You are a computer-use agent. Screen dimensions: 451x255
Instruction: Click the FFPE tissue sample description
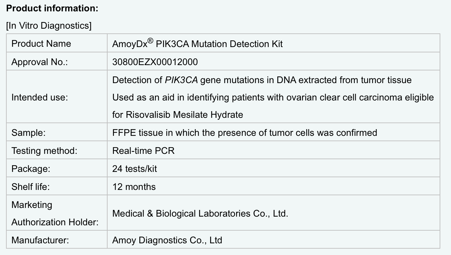click(x=245, y=133)
